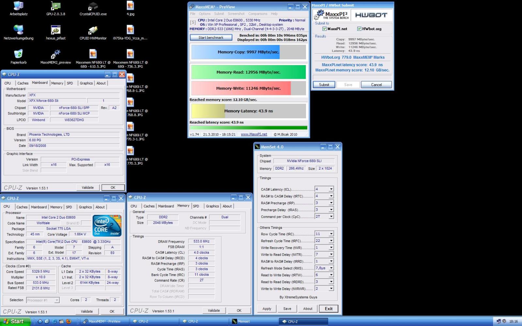522x326 pixels.
Task: Open the Screenshot menu in MaxxMEM²
Action: tap(236, 14)
